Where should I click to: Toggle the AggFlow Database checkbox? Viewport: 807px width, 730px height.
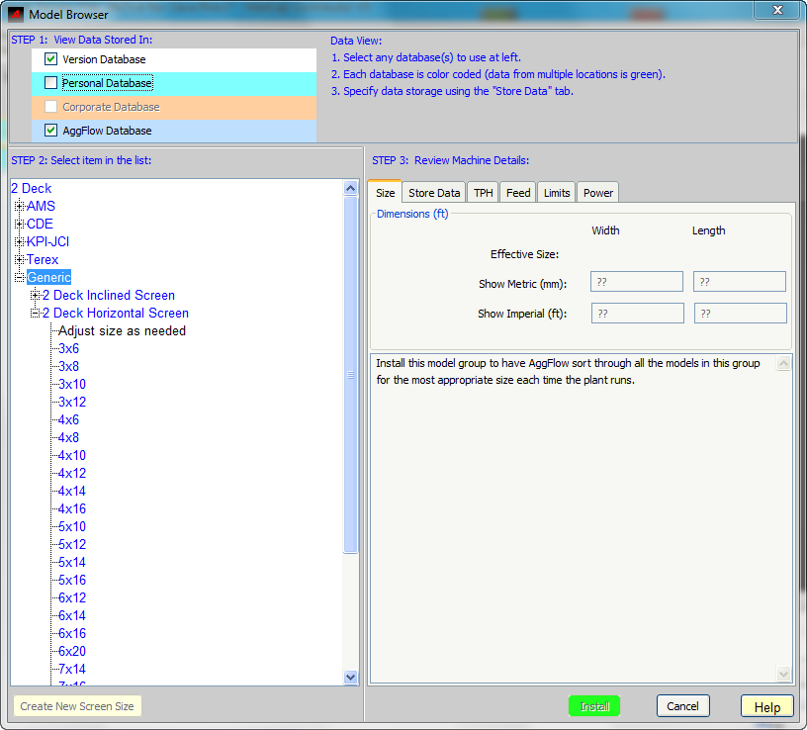tap(51, 131)
